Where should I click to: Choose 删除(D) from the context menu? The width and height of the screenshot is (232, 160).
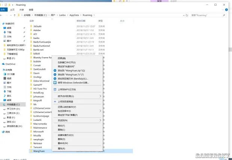coord(61,139)
